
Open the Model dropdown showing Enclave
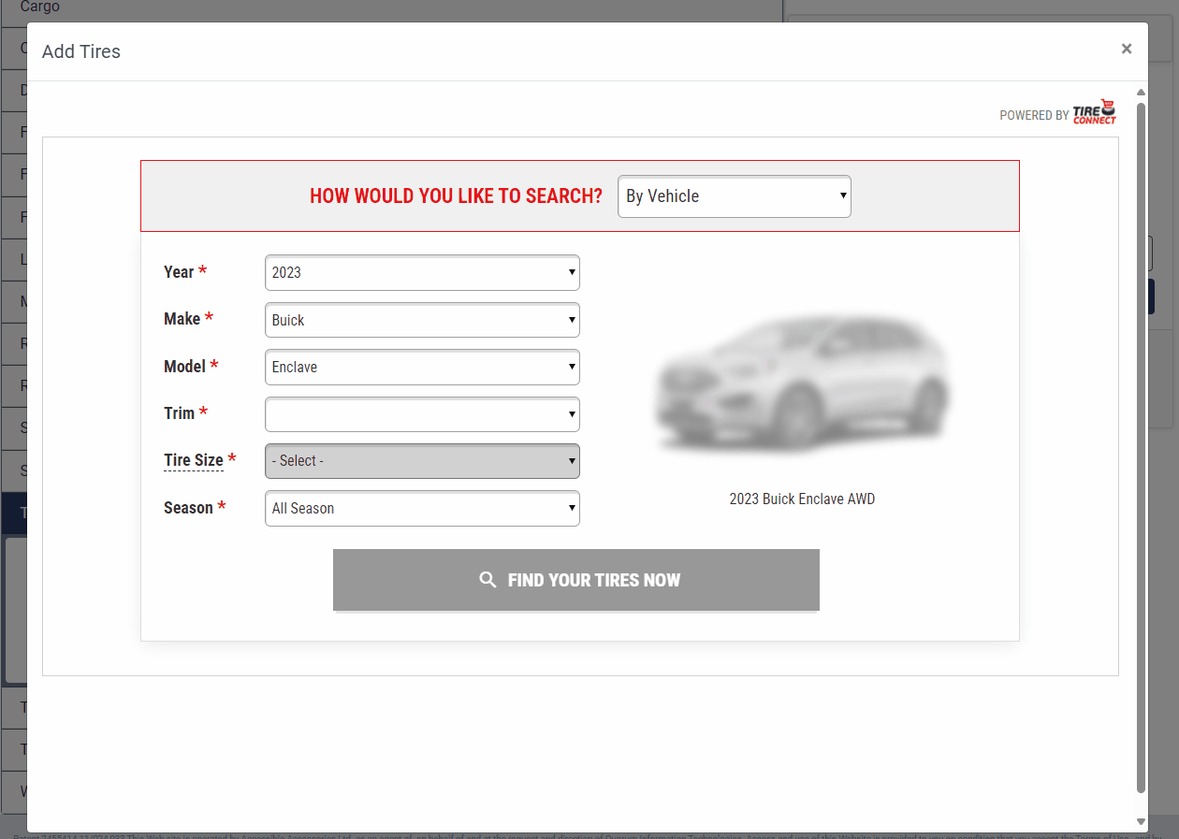[x=422, y=367]
